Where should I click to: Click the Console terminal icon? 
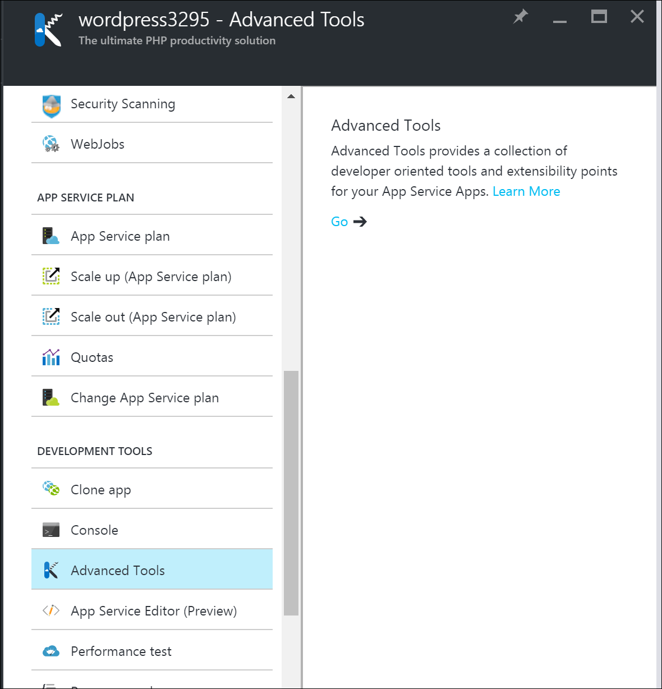coord(51,530)
